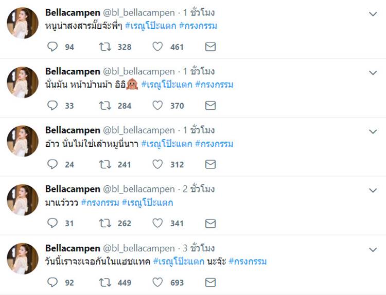Like the tweet with 312 likes

tap(158, 164)
